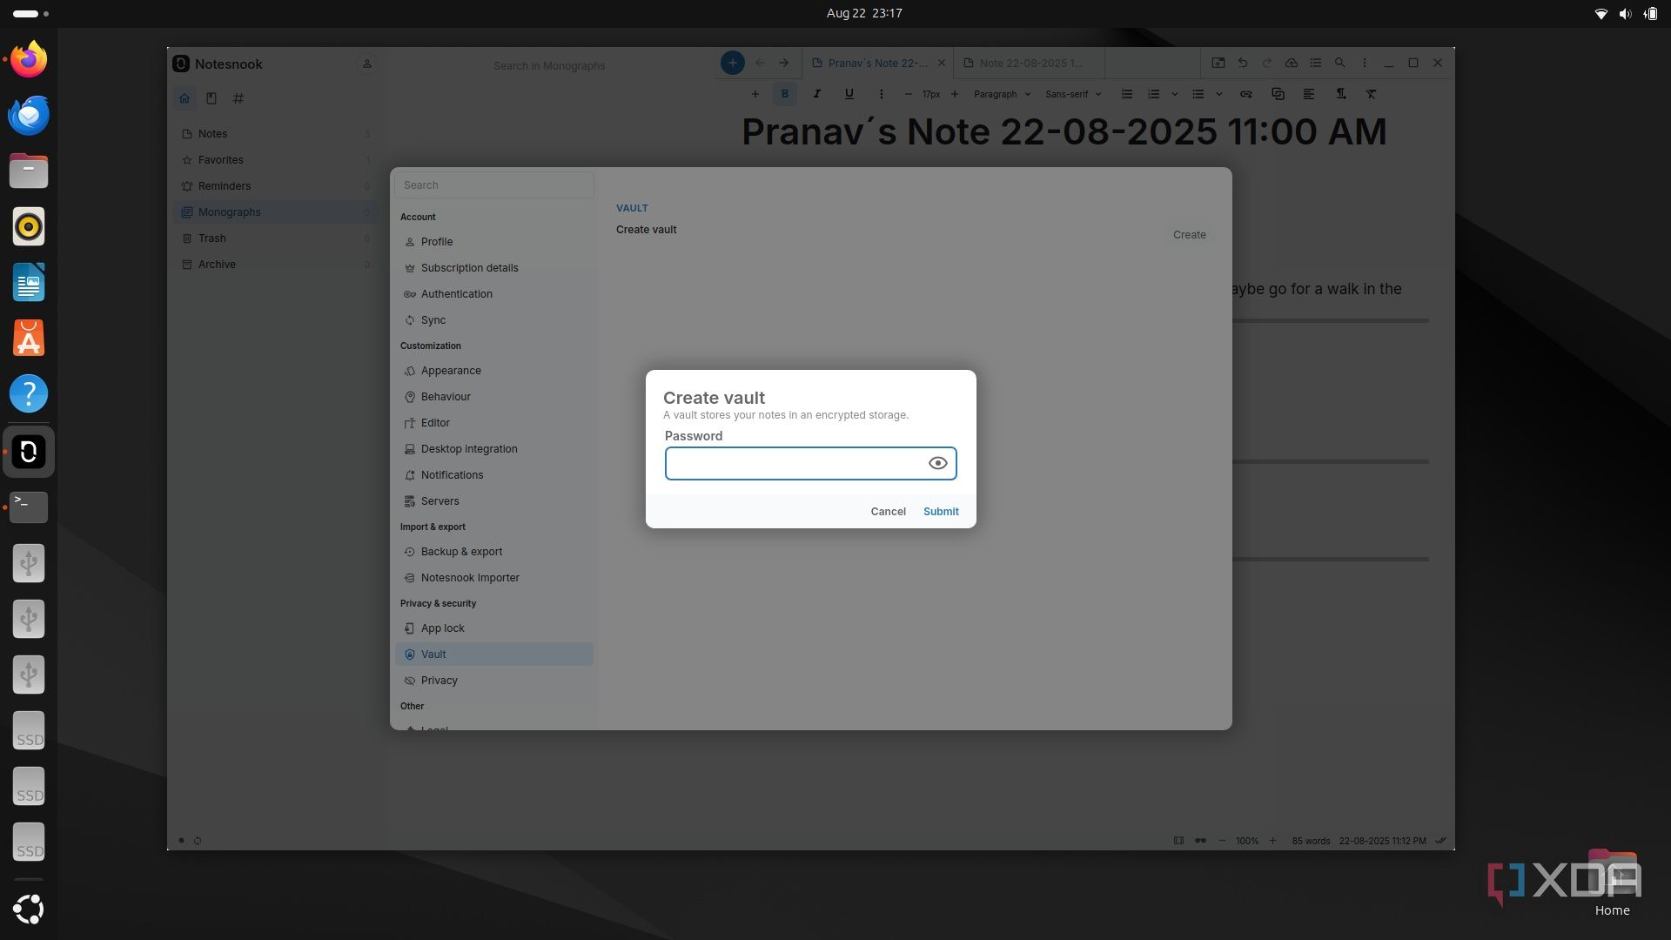Select Reminders in Notesnook sidebar
The height and width of the screenshot is (940, 1671).
pos(275,186)
